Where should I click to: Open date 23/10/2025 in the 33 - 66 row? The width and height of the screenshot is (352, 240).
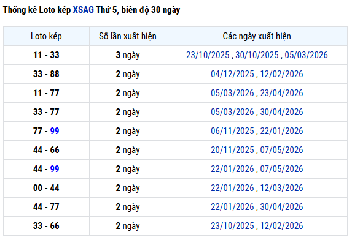coord(232,226)
